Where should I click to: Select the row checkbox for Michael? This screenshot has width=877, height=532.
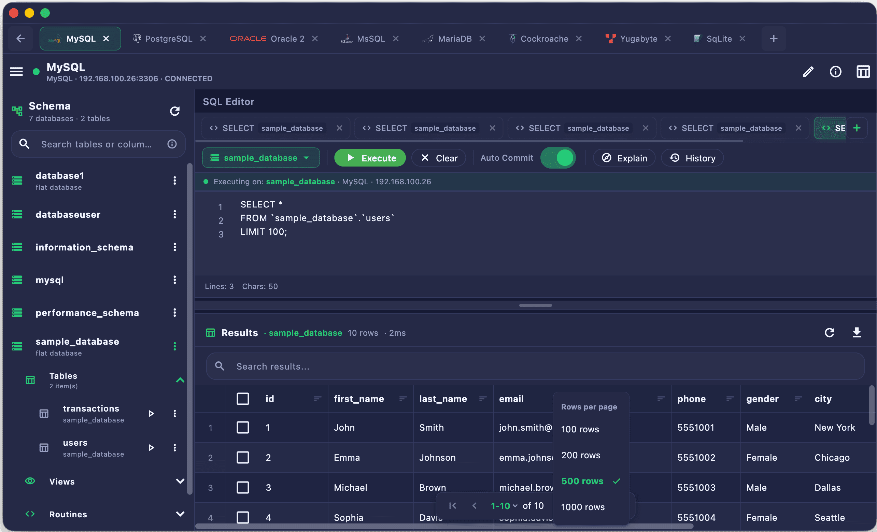pos(243,487)
